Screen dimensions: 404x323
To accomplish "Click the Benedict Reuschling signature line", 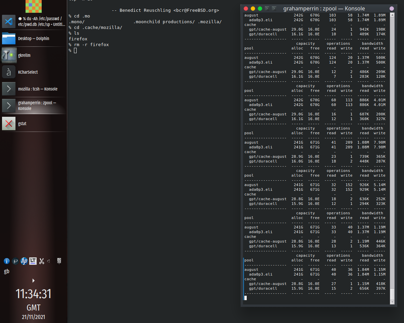I will tap(165, 10).
